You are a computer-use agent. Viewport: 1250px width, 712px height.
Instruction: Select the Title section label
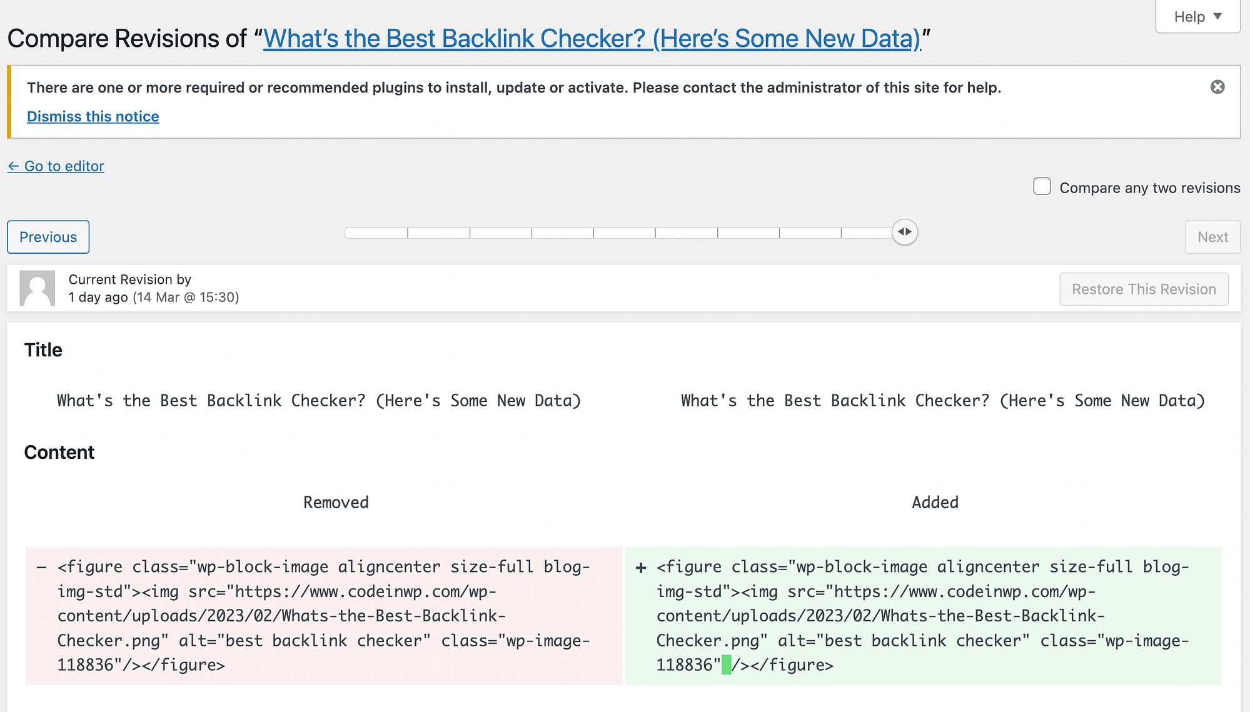click(x=43, y=349)
